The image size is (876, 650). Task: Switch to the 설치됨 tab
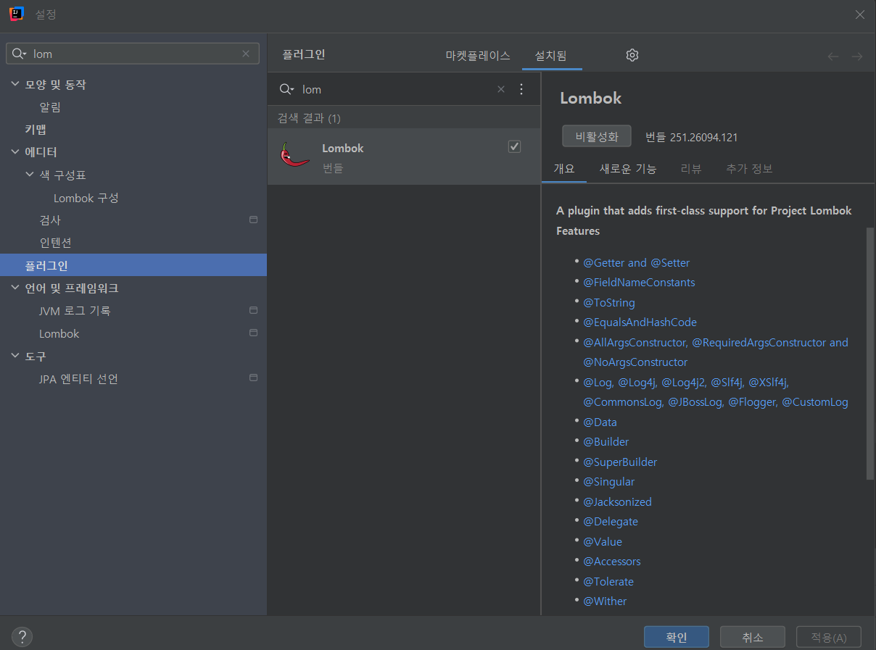[x=551, y=56]
